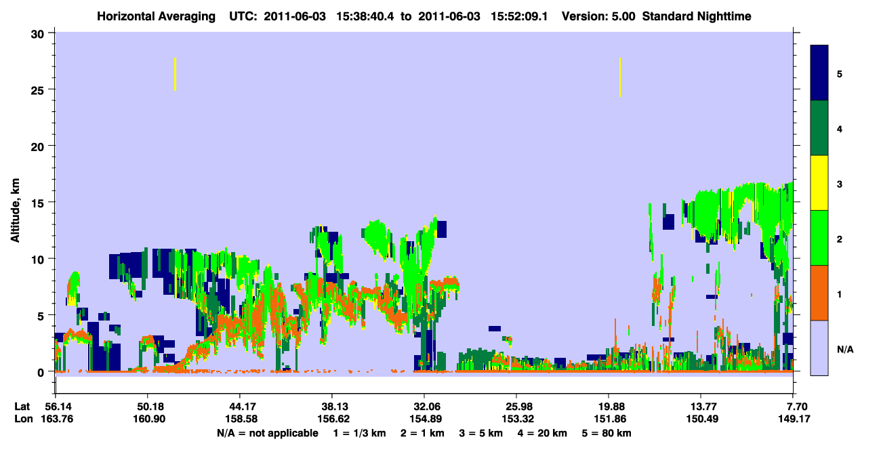Click the '2 = 1 km' legend entry
This screenshot has width=881, height=452.
[422, 433]
